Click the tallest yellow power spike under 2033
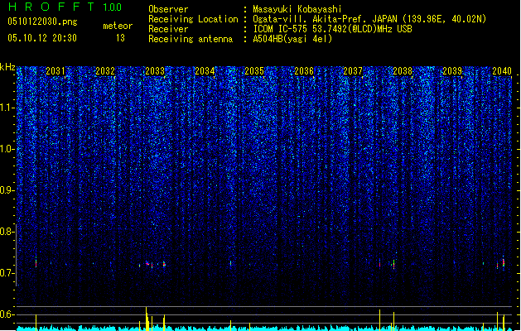Image resolution: width=521 pixels, height=331 pixels. (147, 319)
